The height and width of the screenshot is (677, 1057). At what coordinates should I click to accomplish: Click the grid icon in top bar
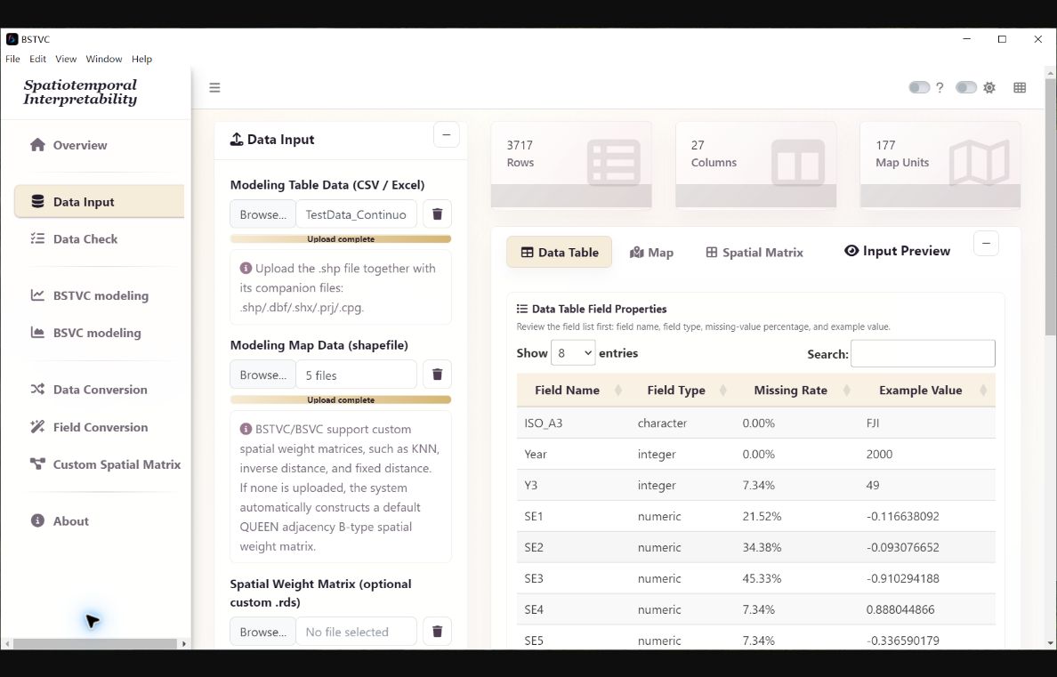click(1020, 88)
